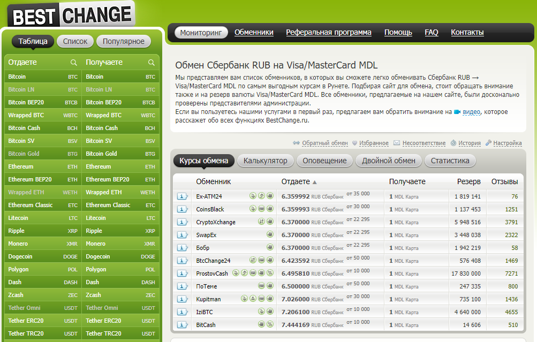Open Мониторинг in top navigation

[x=201, y=33]
